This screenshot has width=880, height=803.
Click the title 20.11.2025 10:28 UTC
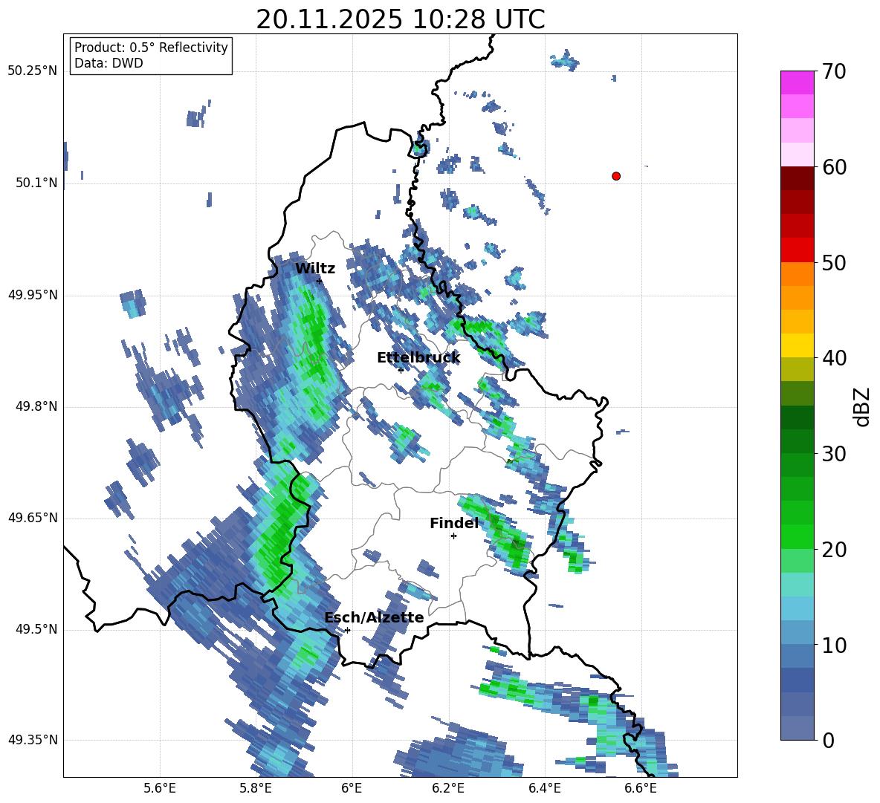tap(400, 19)
